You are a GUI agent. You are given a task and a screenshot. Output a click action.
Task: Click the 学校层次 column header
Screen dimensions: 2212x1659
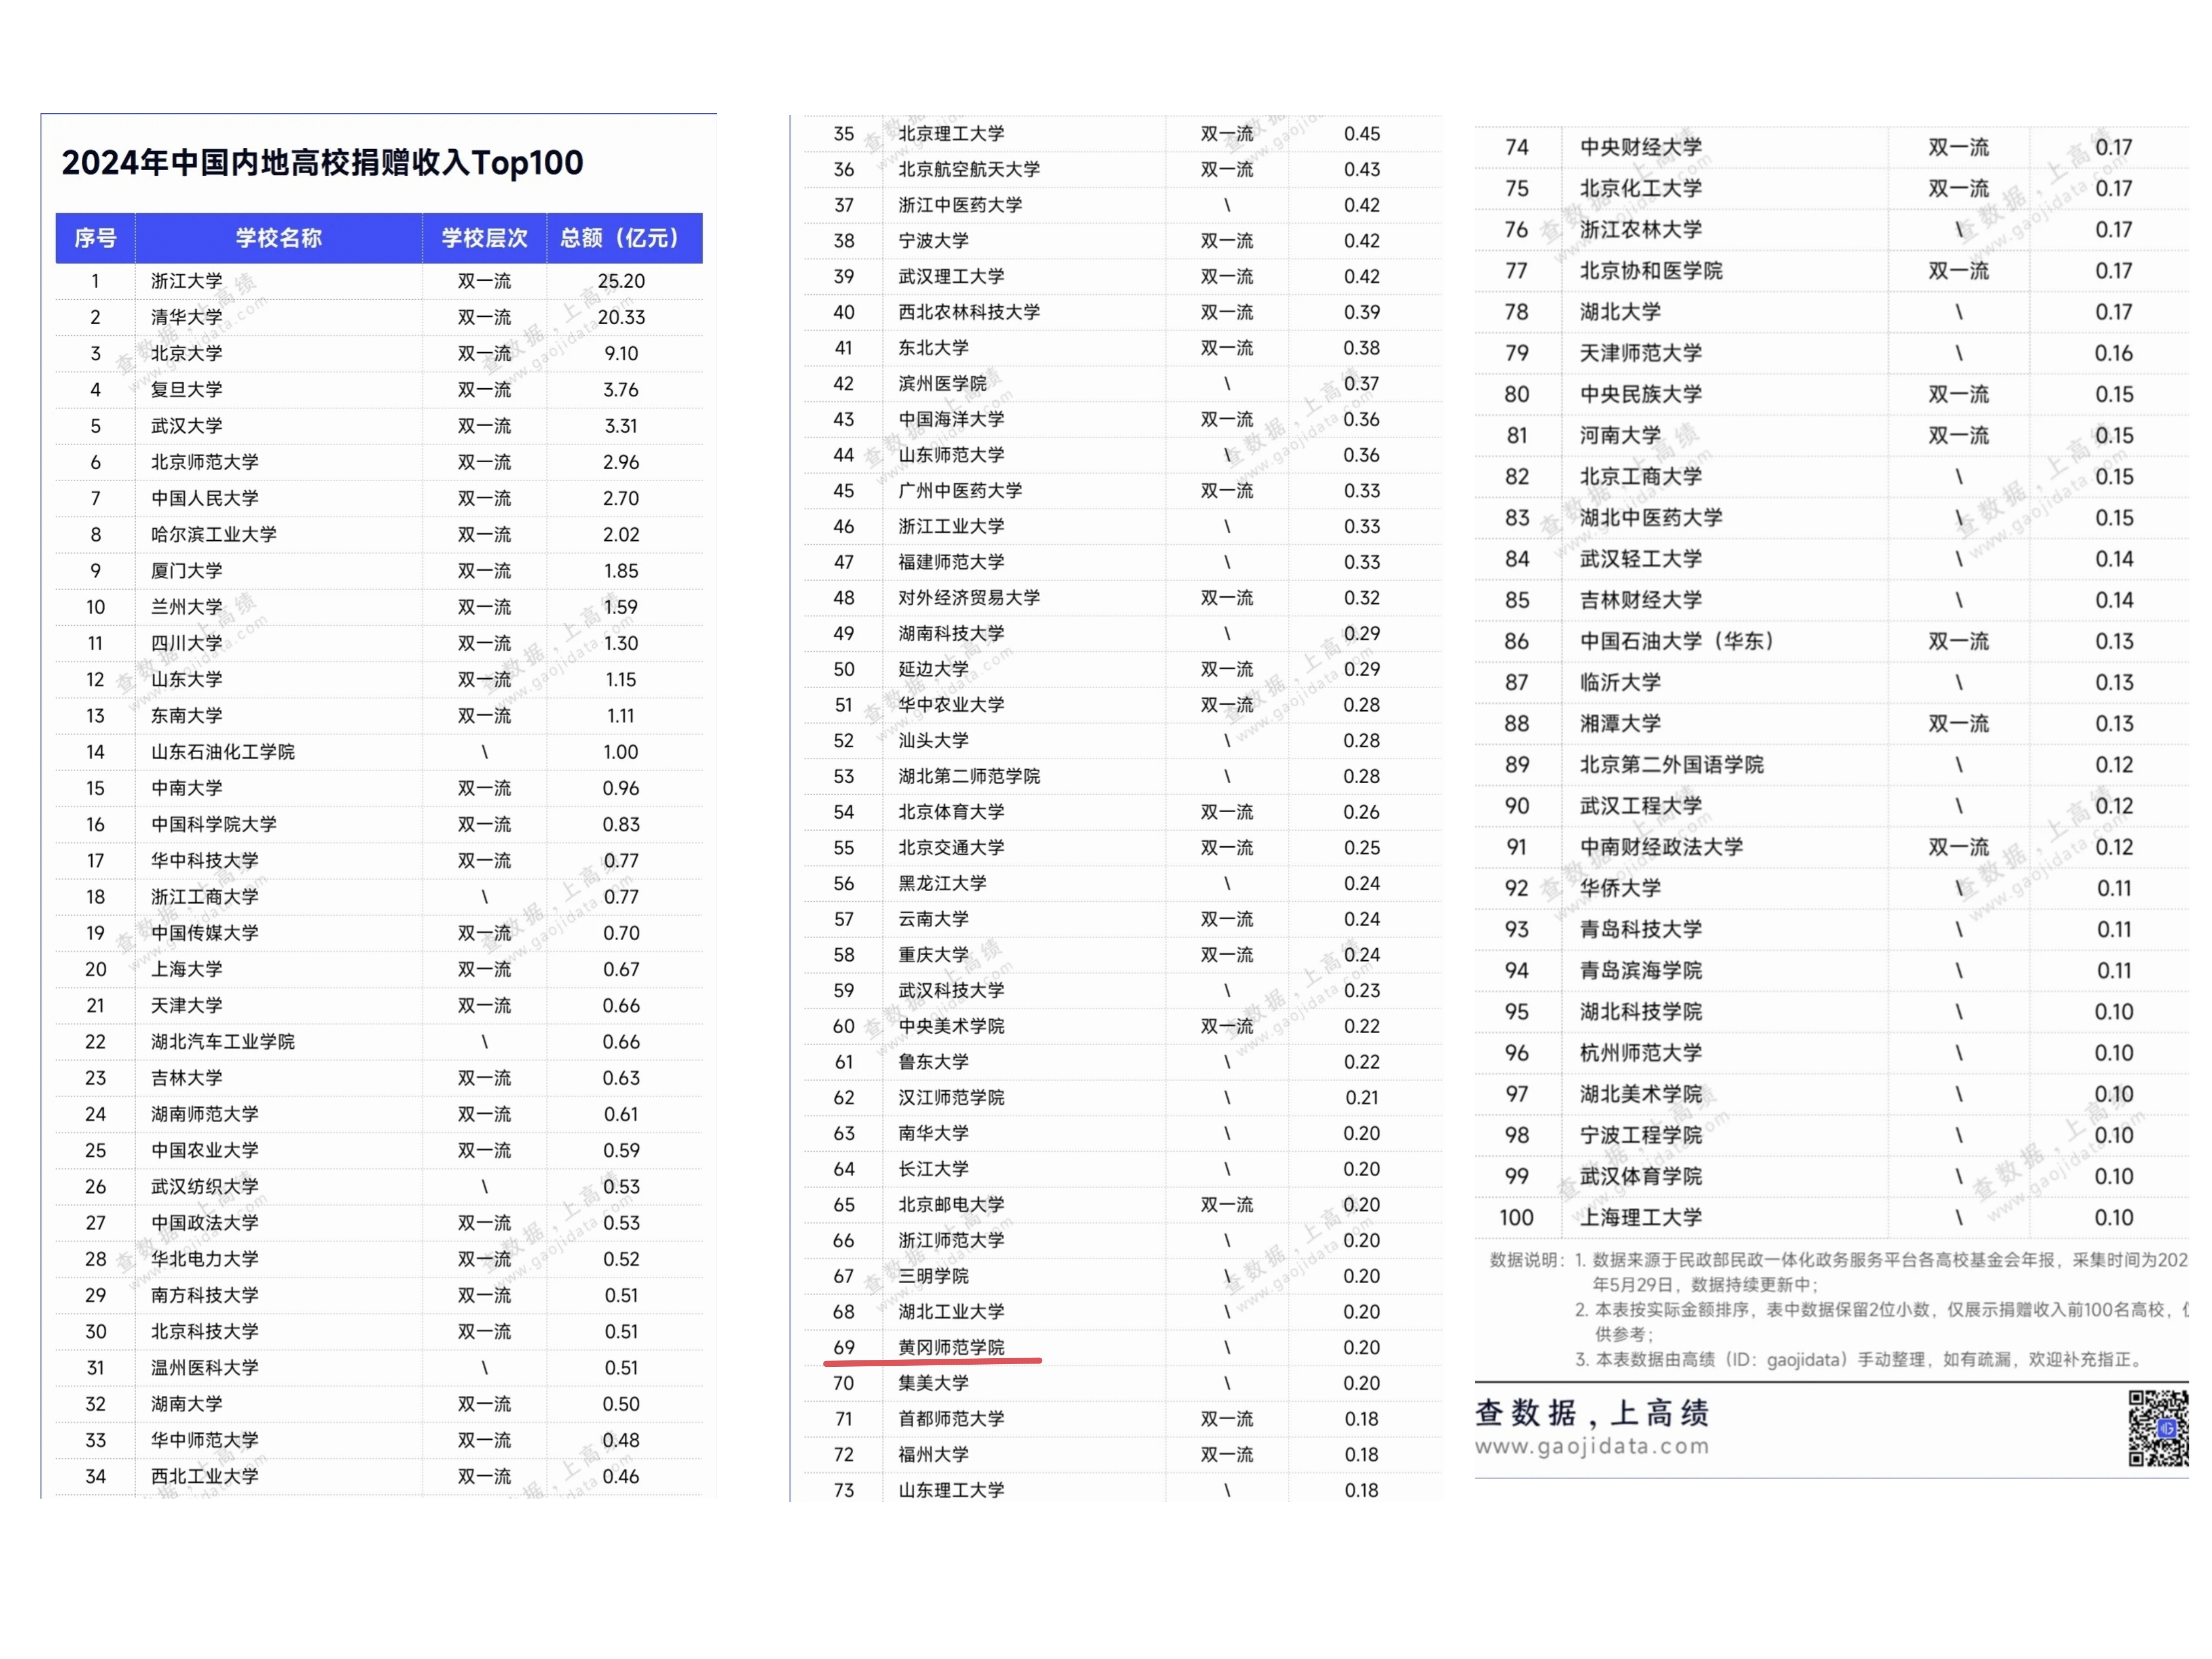[x=484, y=238]
